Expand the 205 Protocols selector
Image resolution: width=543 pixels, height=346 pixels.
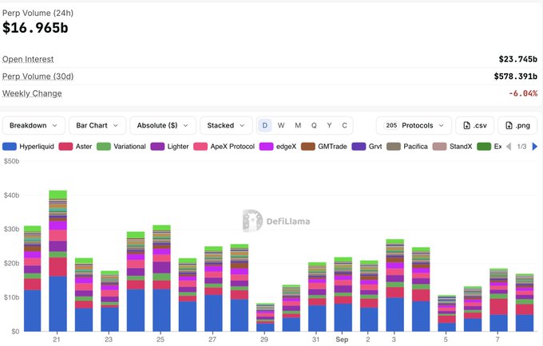pyautogui.click(x=414, y=125)
